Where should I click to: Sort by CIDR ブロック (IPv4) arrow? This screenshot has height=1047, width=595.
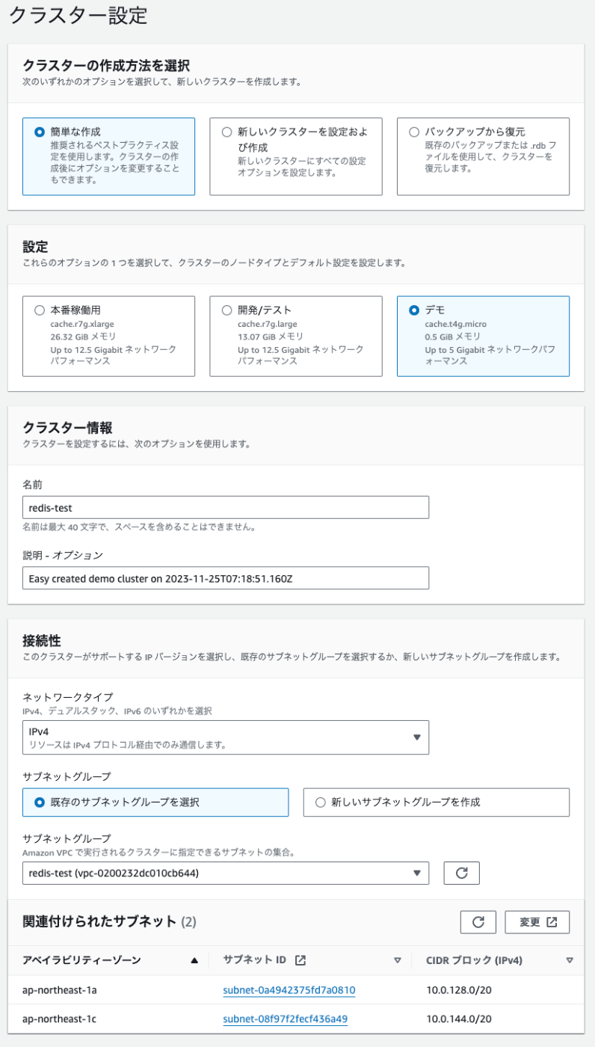tap(570, 960)
